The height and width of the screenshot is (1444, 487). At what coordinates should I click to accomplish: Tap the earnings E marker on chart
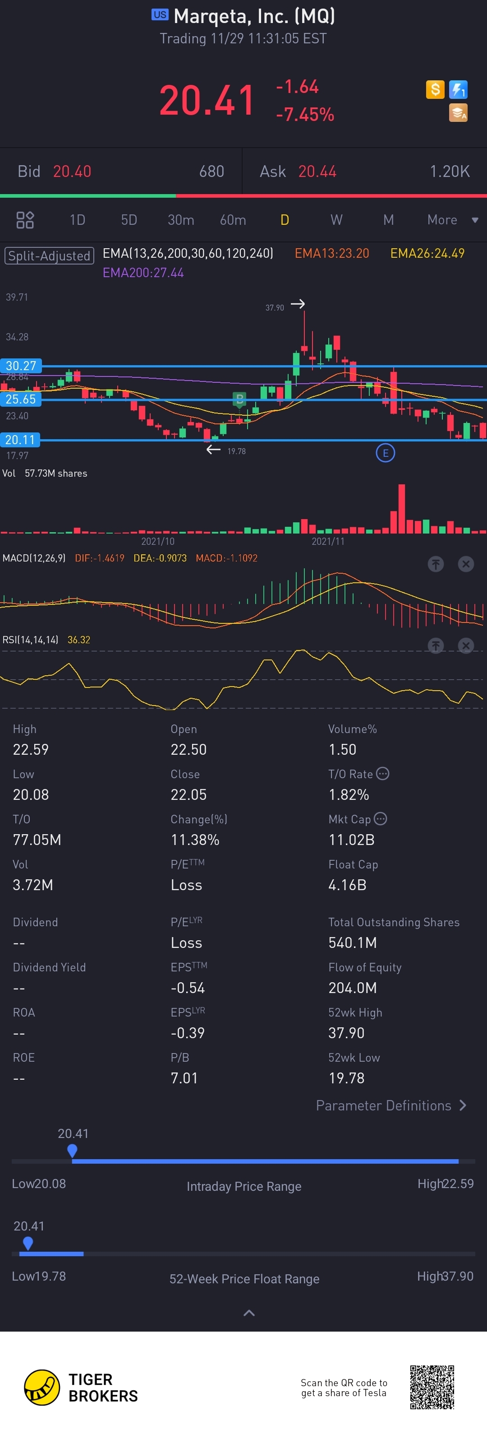pos(385,453)
